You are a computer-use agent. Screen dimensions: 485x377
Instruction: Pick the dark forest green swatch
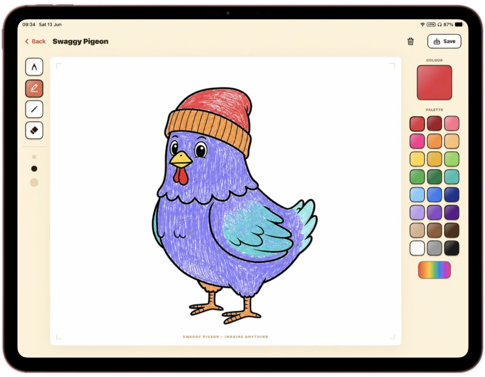click(434, 177)
